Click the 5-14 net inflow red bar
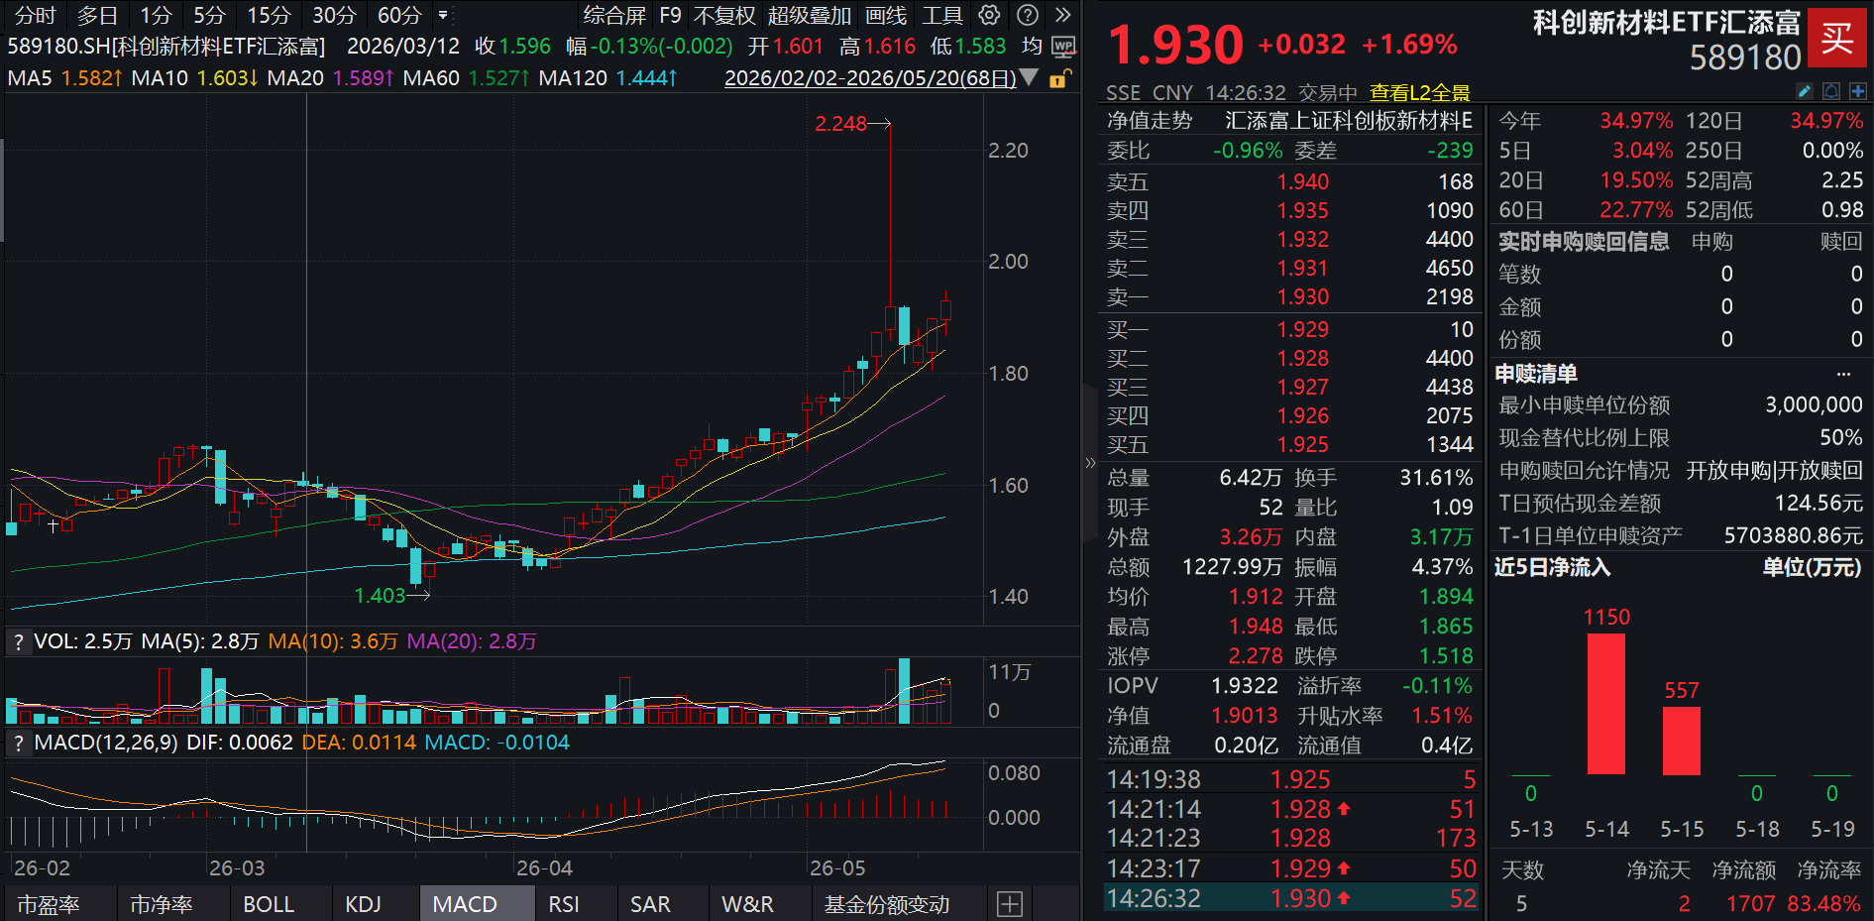This screenshot has height=921, width=1874. (1605, 704)
